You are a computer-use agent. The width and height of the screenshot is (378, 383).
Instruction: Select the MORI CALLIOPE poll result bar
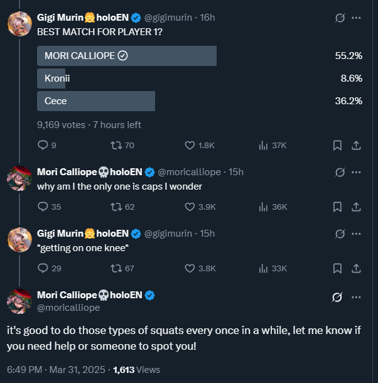(x=127, y=55)
